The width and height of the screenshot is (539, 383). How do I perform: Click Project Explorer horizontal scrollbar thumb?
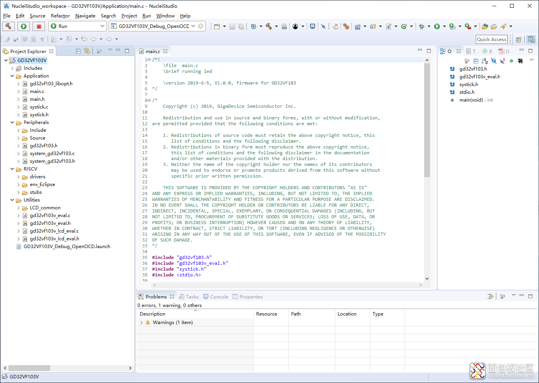pyautogui.click(x=29, y=368)
